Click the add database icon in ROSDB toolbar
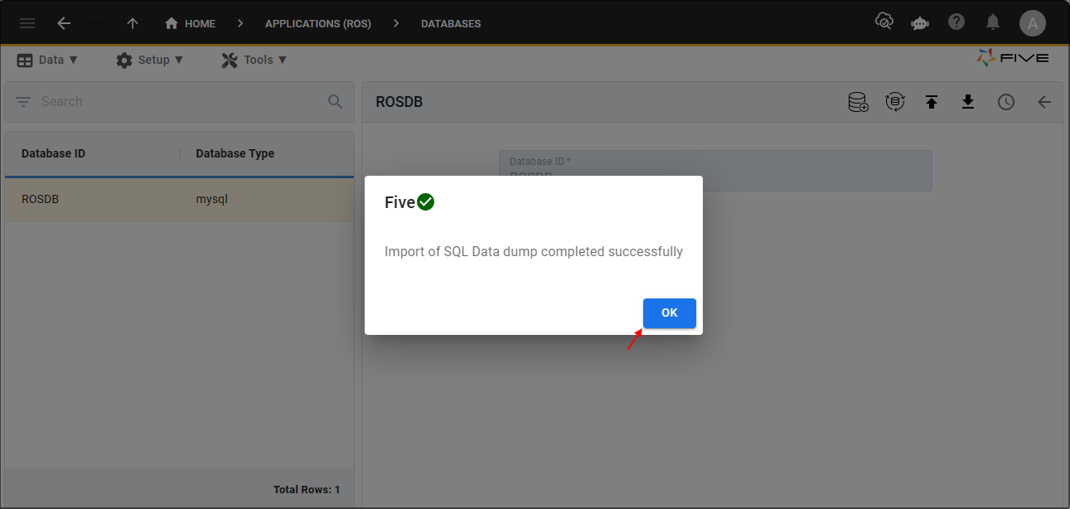Screen dimensions: 1070x509 pyautogui.click(x=859, y=102)
